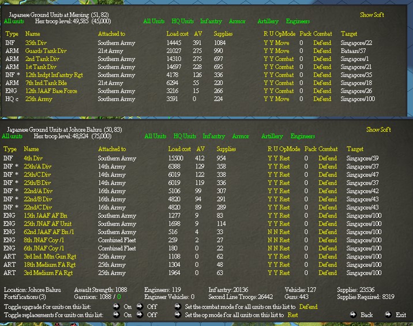Toggle upgrade Y flag for 1st Tank Div
Screen dimensions: 413x326
click(271, 67)
